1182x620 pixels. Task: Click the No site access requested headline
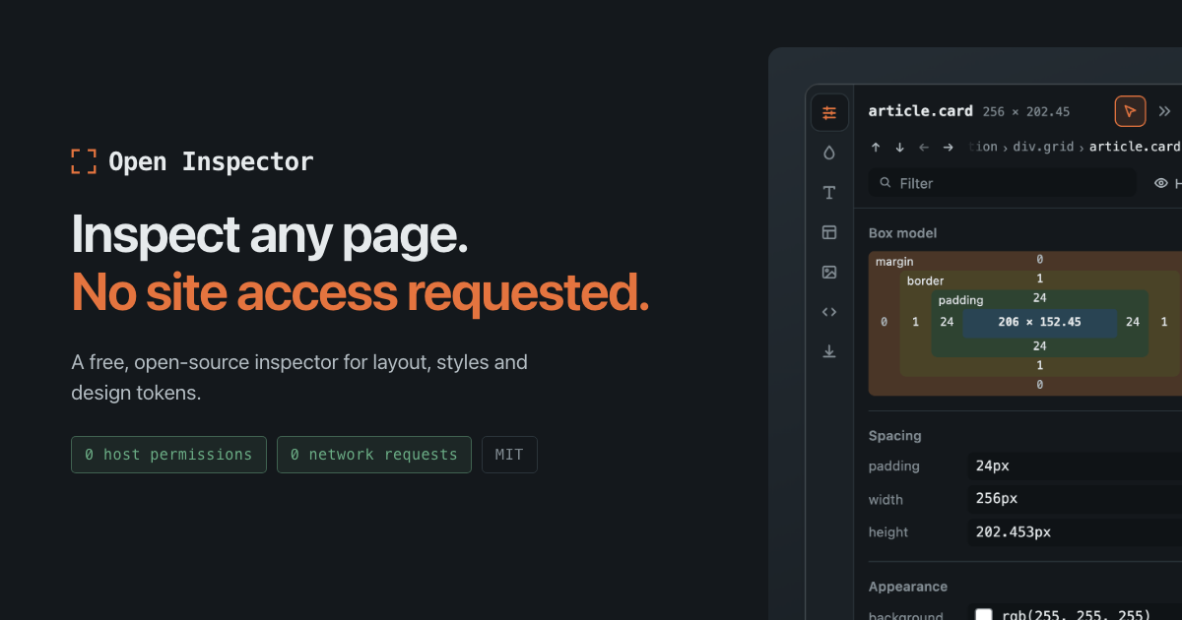361,293
